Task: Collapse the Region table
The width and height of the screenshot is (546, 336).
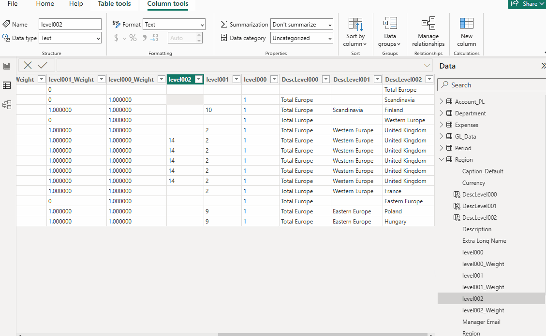Action: pyautogui.click(x=441, y=160)
